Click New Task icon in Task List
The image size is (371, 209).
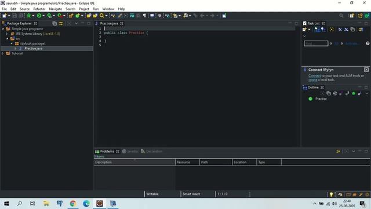pyautogui.click(x=304, y=30)
